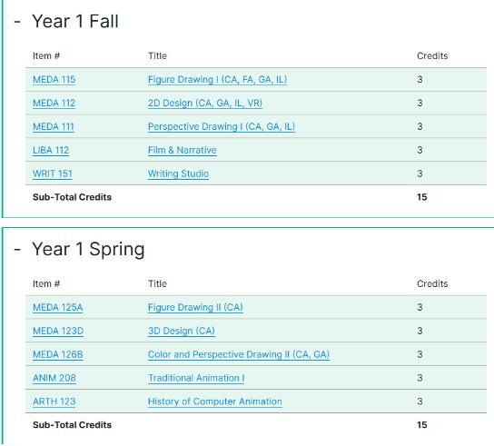Open the WRIT 151 course link
This screenshot has width=494, height=446.
pyautogui.click(x=53, y=173)
